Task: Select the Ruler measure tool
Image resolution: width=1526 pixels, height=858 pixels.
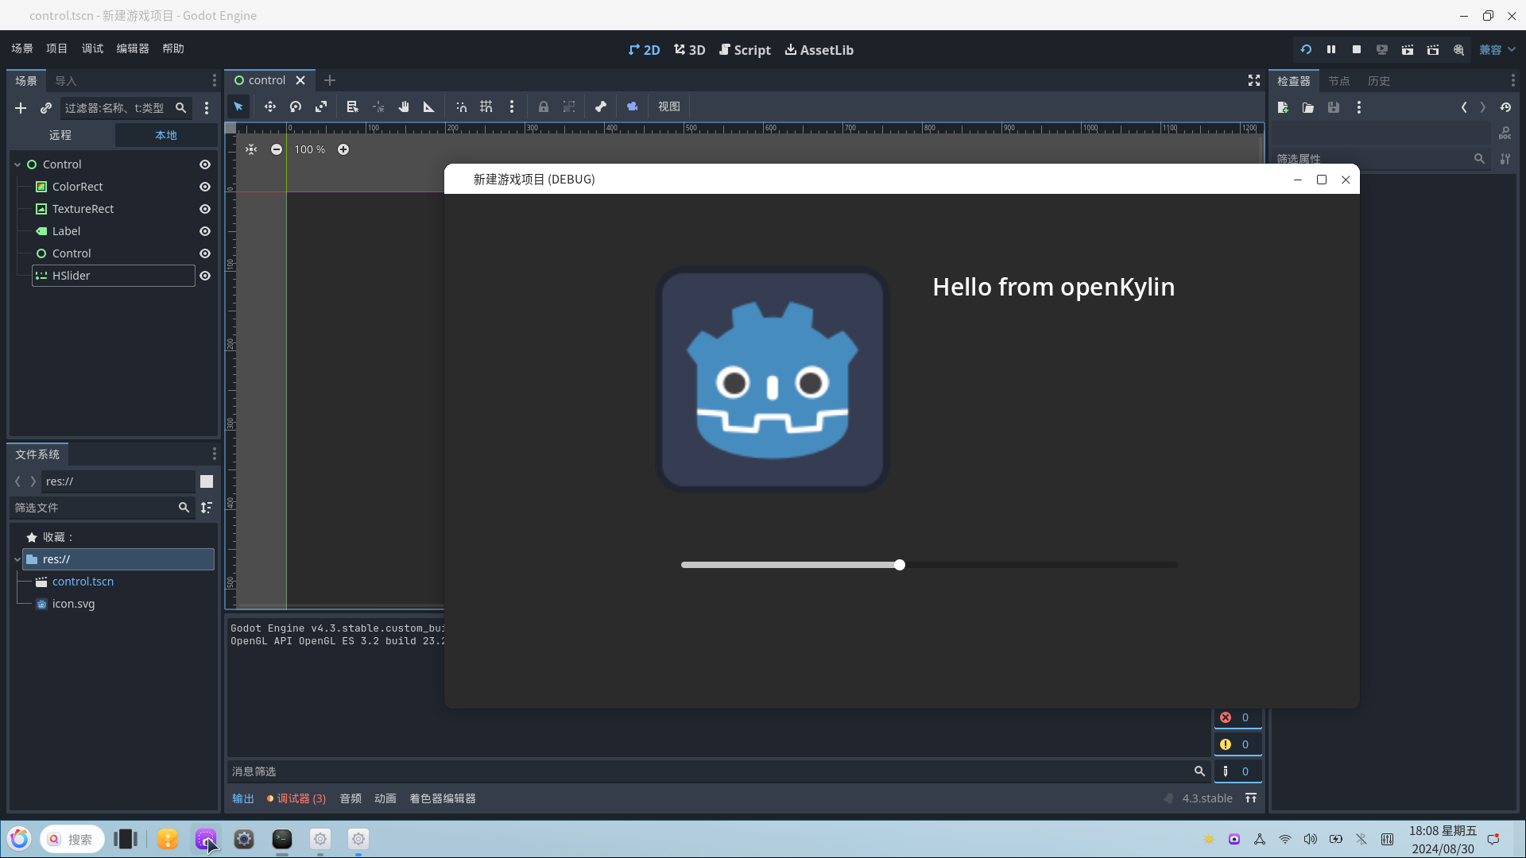Action: pos(429,106)
